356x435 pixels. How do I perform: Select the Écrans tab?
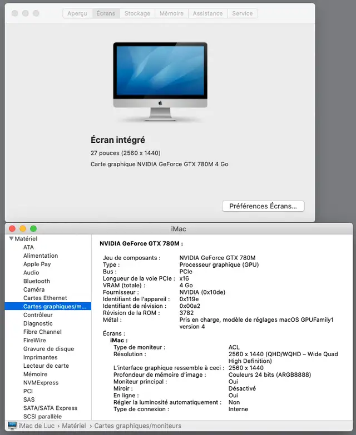click(106, 13)
